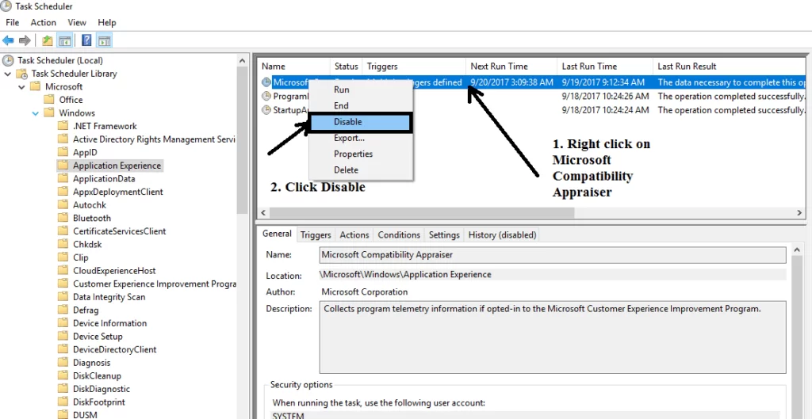This screenshot has width=812, height=419.
Task: Choose Properties in the context menu
Action: click(x=361, y=154)
